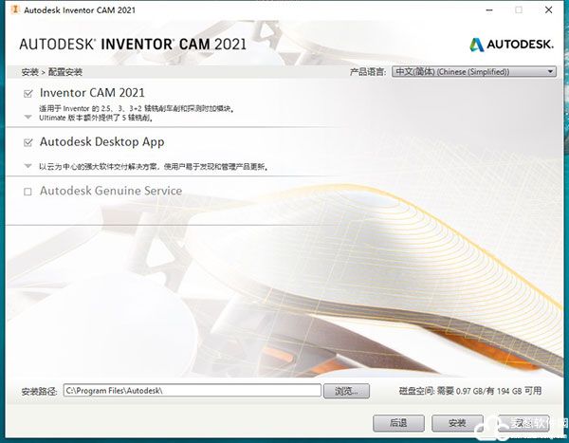Screen dimensions: 569x443
Task: Click the 产品语言 label
Action: pyautogui.click(x=367, y=72)
